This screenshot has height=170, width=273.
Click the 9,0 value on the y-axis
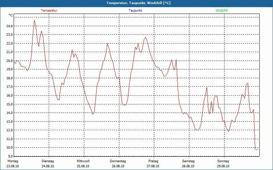[10, 156]
